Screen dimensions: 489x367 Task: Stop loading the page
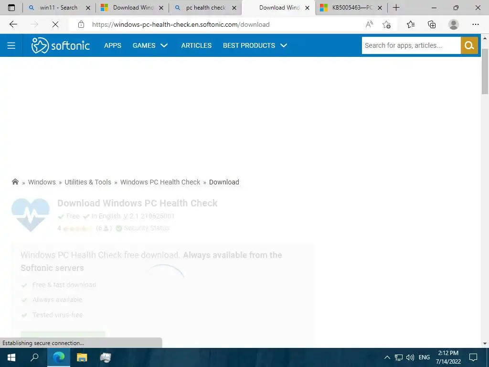[55, 24]
